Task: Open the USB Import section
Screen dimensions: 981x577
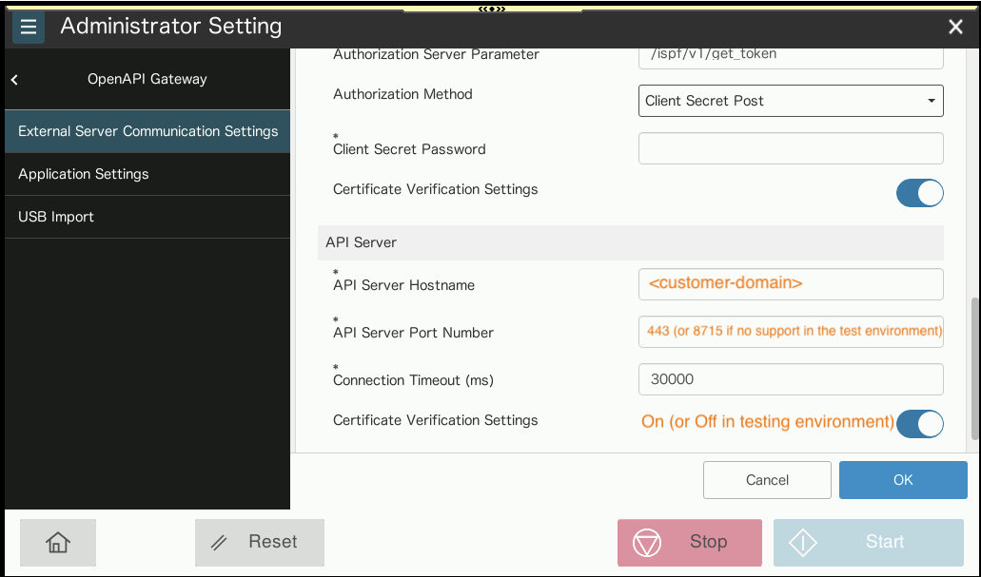Action: (x=55, y=217)
